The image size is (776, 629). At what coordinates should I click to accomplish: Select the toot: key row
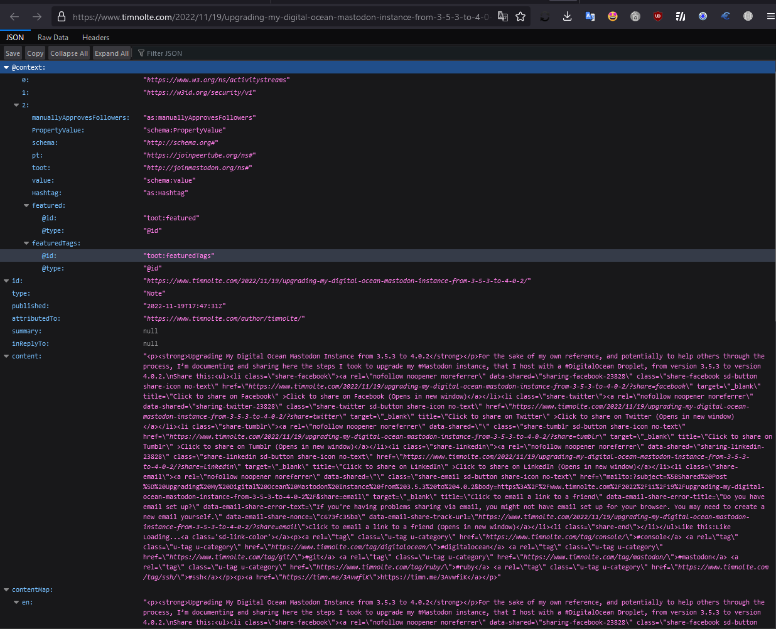[388, 168]
